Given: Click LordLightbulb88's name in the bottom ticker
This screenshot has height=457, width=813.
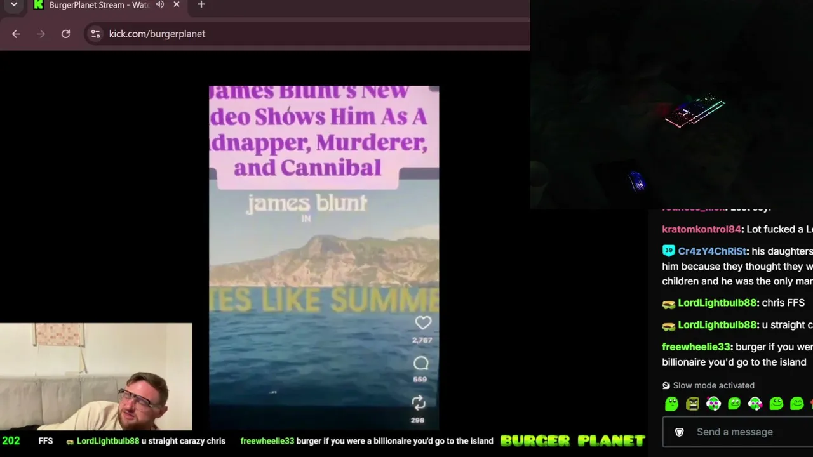Looking at the screenshot, I should (x=108, y=441).
